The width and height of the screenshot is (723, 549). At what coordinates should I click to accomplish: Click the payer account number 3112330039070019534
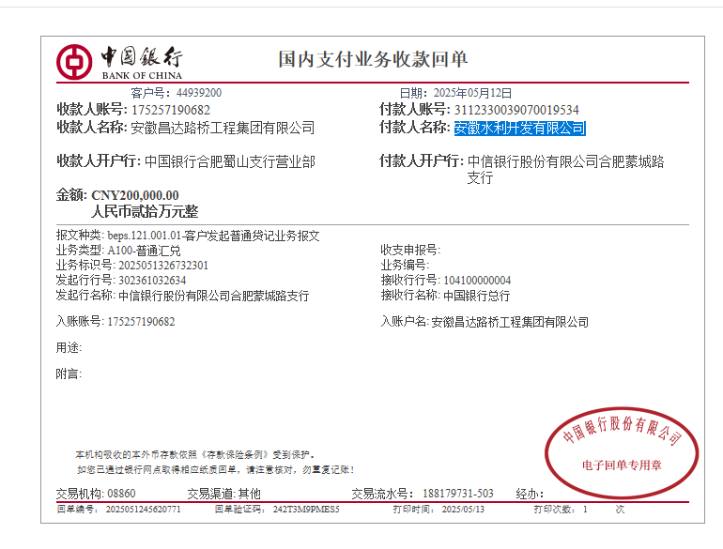click(x=516, y=110)
